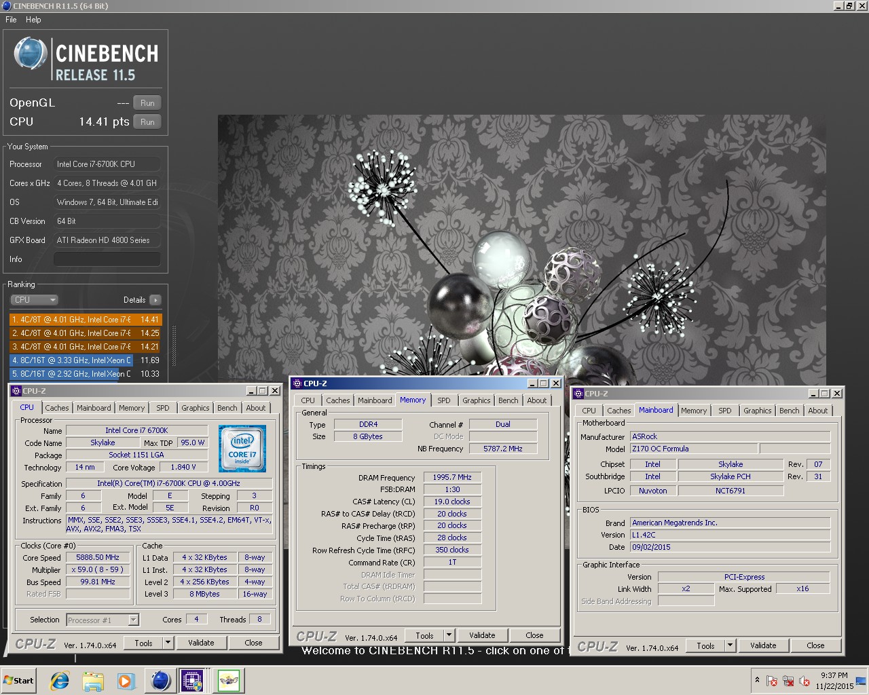The height and width of the screenshot is (695, 869).
Task: Open the Processor #1 selection dropdown
Action: pyautogui.click(x=103, y=620)
